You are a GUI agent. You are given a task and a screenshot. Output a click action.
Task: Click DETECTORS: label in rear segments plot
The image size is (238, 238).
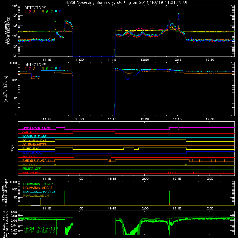[36, 65]
